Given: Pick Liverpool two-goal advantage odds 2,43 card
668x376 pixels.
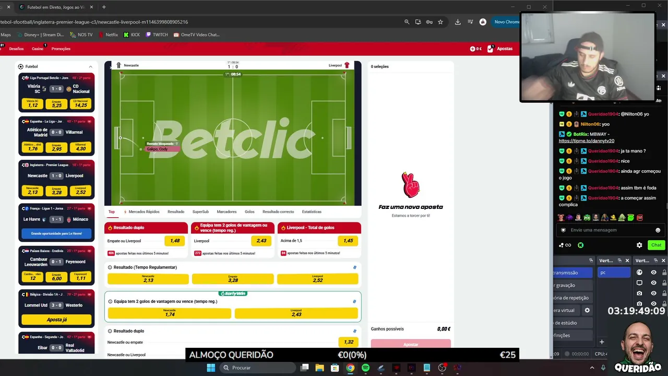Looking at the screenshot, I should pyautogui.click(x=261, y=241).
